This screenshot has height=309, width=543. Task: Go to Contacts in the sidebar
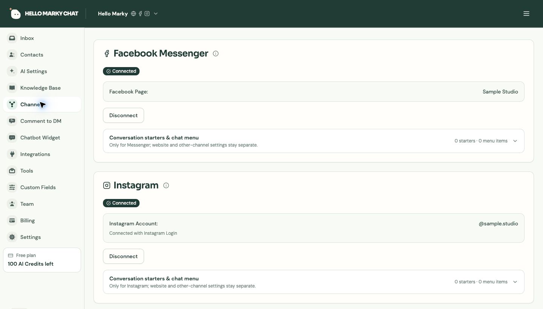point(42,55)
